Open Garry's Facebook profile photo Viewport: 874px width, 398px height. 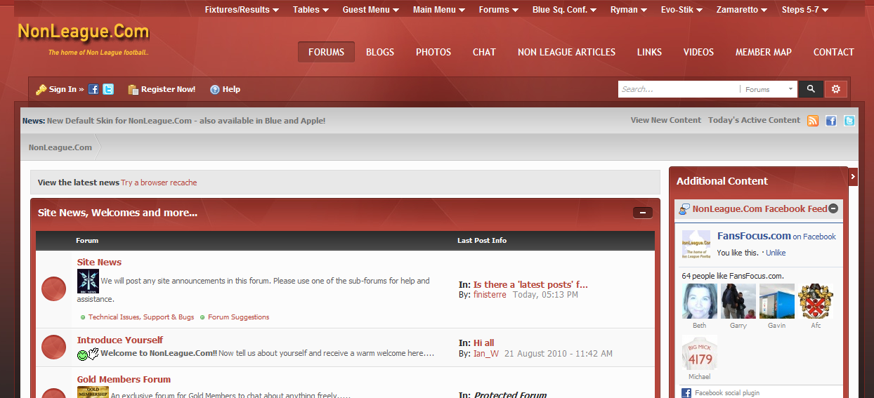coord(738,302)
